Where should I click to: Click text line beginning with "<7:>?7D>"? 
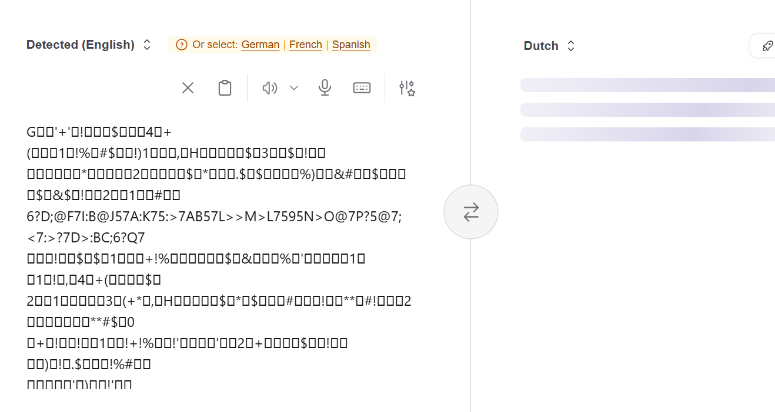(86, 238)
